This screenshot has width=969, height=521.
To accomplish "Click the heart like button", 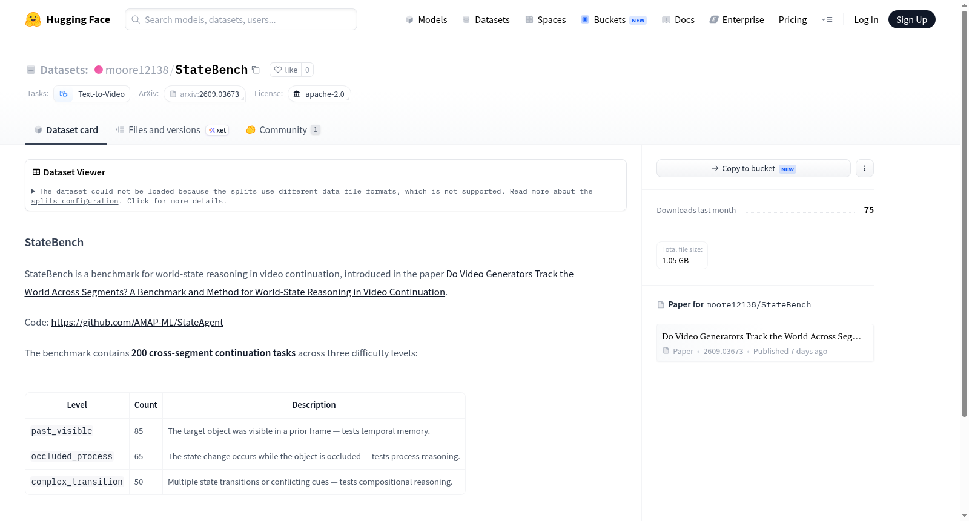I will [285, 70].
